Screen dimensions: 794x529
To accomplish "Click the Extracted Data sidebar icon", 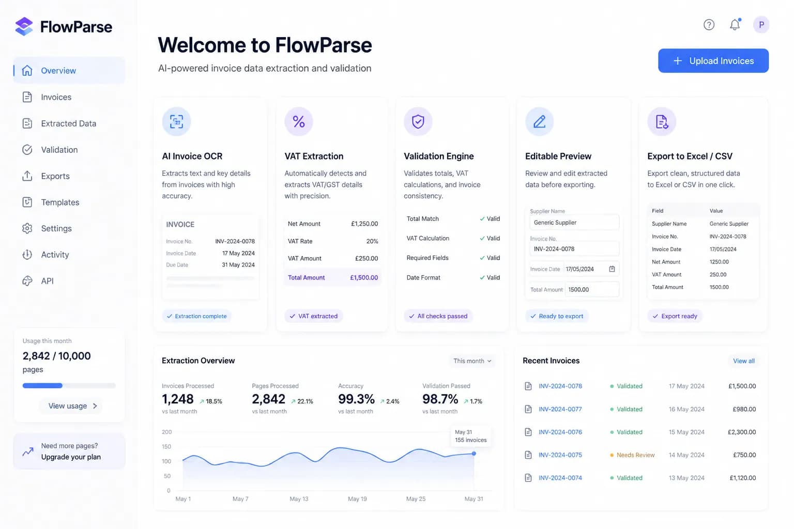I will coord(27,123).
